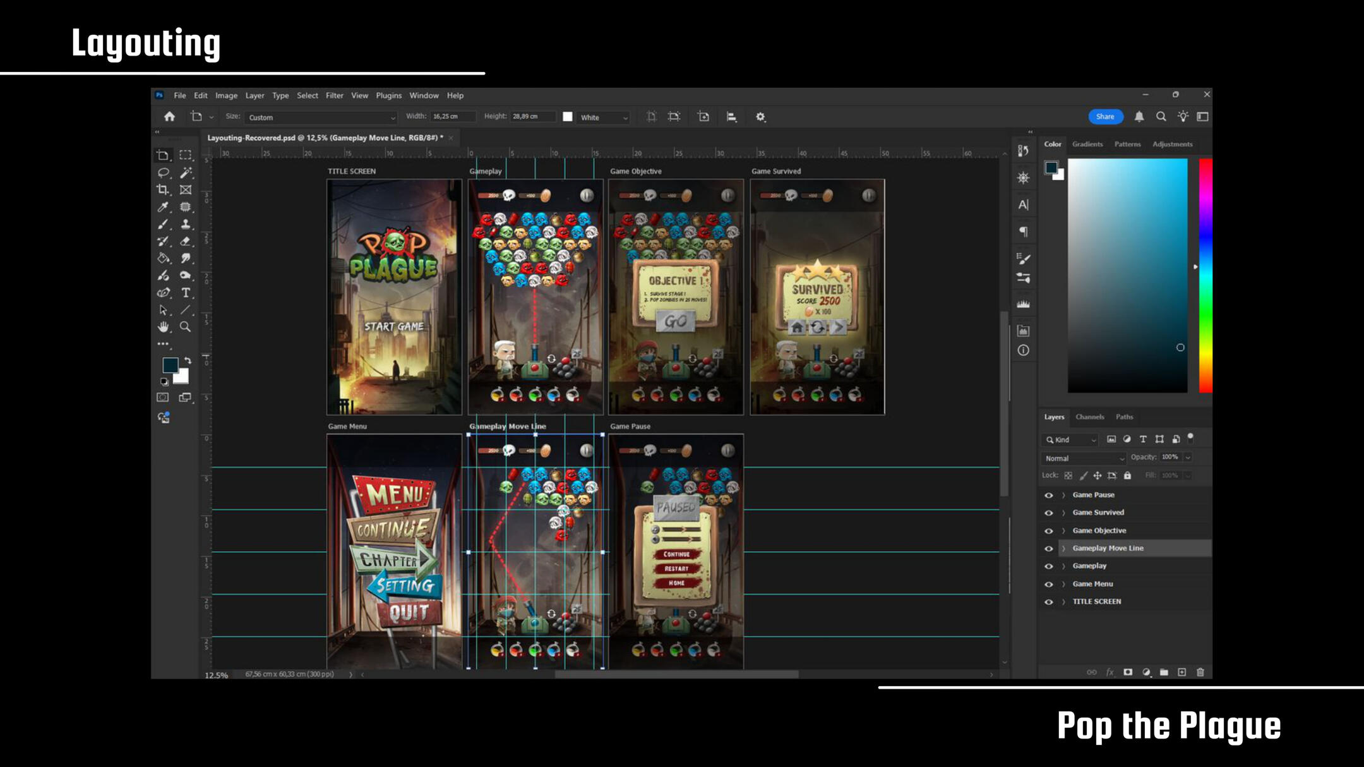Hide the Game Pause layer
1364x767 pixels.
pyautogui.click(x=1049, y=495)
